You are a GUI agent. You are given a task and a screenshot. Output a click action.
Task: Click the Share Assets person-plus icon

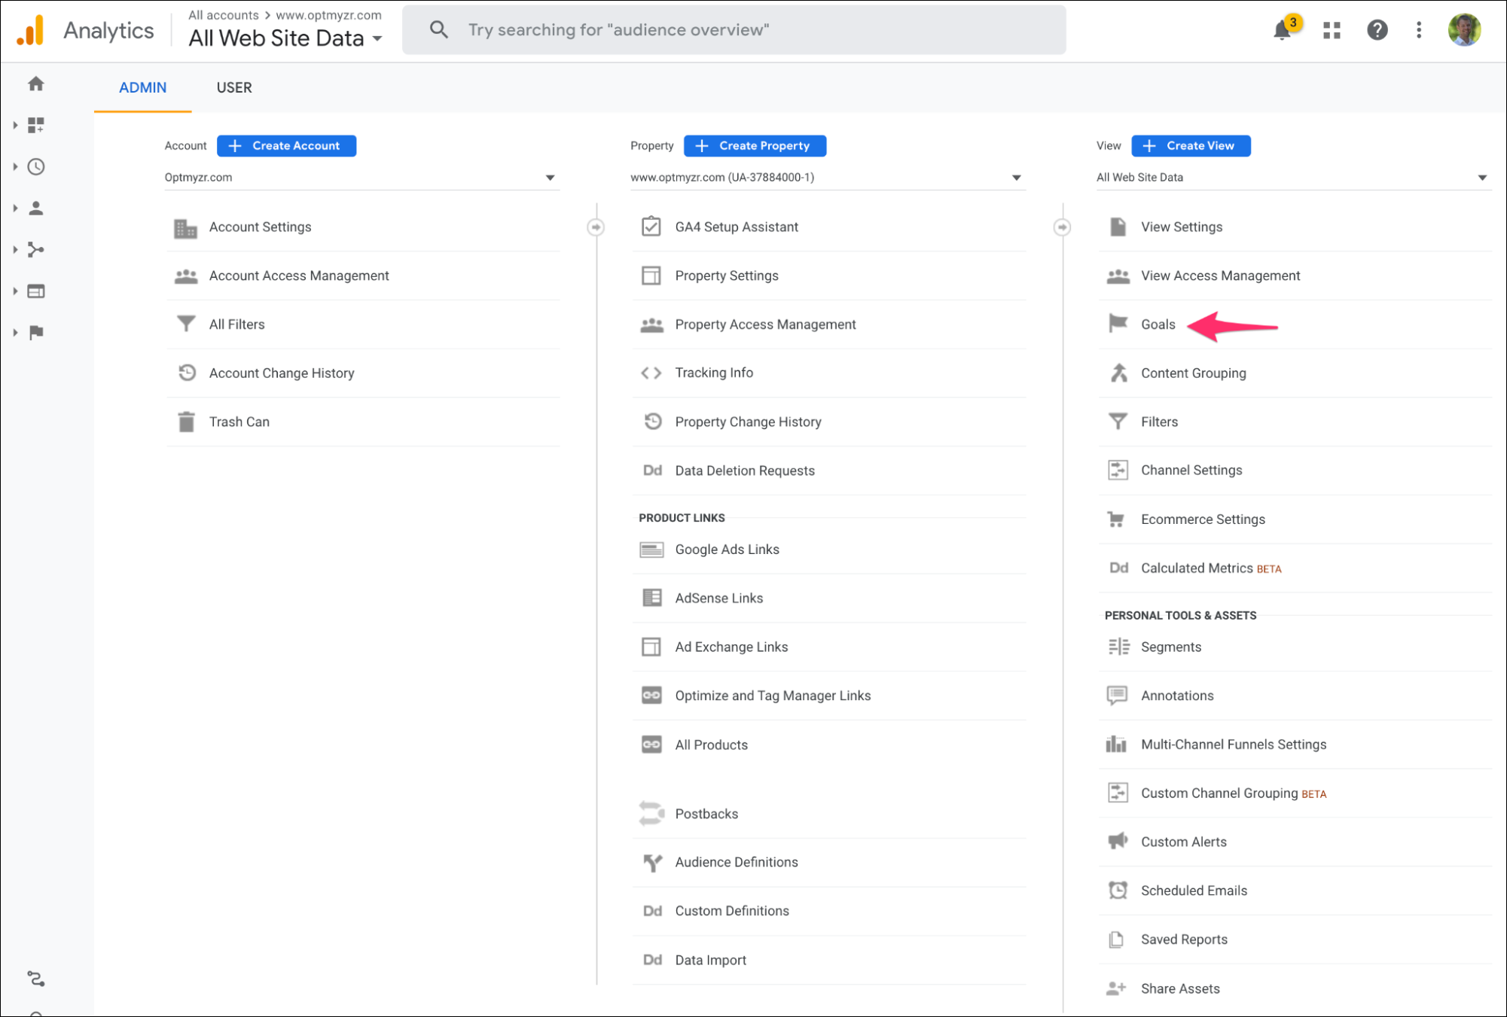[1116, 988]
